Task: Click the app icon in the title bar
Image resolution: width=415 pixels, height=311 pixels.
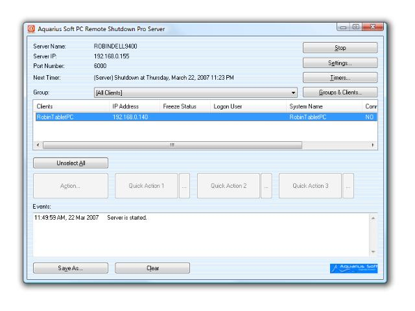Action: tap(31, 29)
